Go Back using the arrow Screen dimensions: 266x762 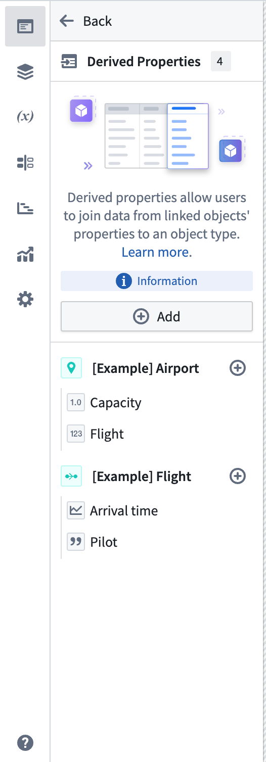pyautogui.click(x=85, y=21)
